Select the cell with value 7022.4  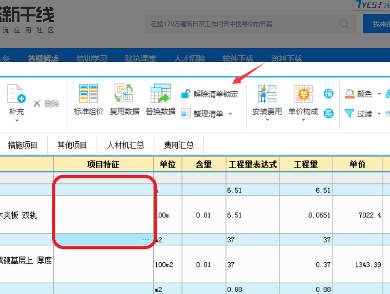point(358,215)
